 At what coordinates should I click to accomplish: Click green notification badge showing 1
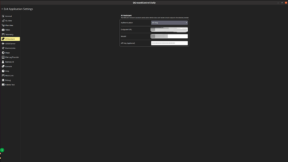click(x=2, y=150)
